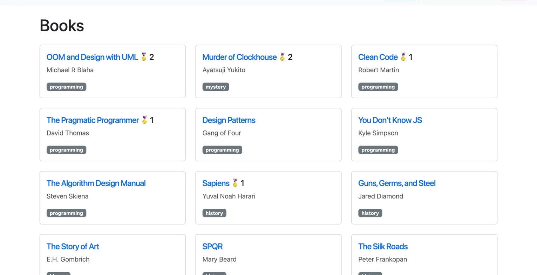537x275 pixels.
Task: Open the Sapiens book link
Action: [x=216, y=183]
